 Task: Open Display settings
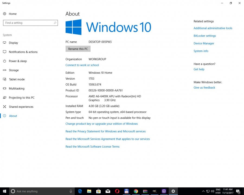coord(10,43)
